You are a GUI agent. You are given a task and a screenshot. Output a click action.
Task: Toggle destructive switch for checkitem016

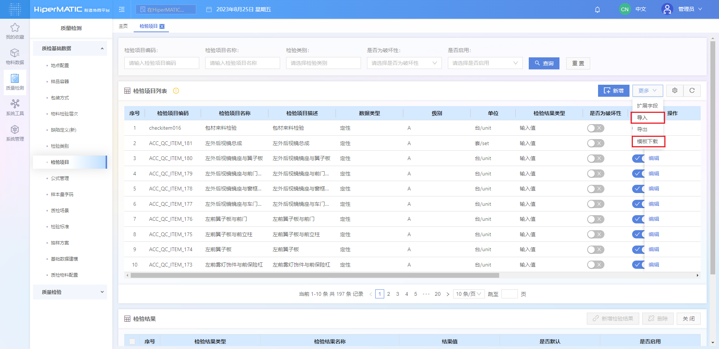[x=595, y=128]
